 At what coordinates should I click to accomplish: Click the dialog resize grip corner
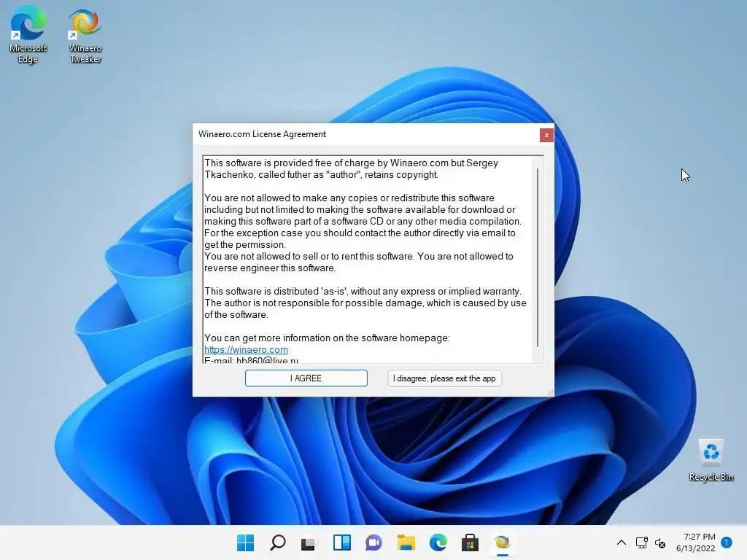click(550, 392)
